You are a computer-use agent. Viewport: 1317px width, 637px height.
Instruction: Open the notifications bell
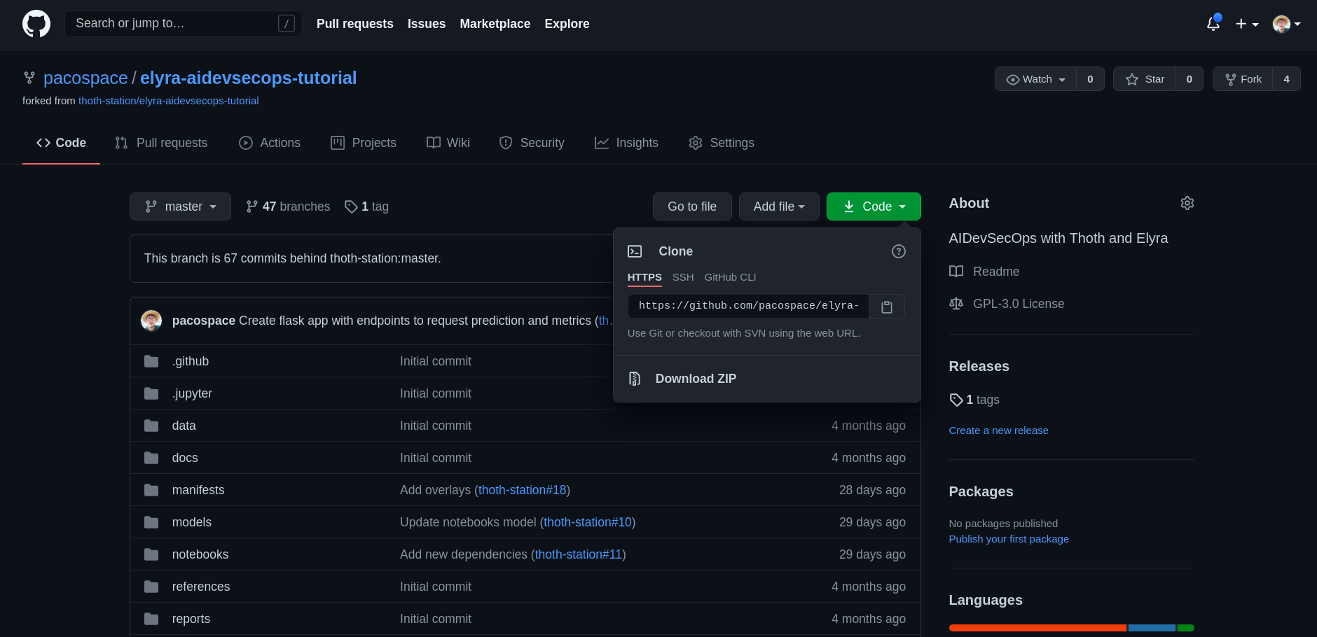1213,24
